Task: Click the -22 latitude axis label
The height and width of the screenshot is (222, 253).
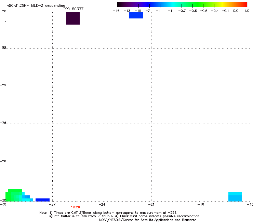Action: pyautogui.click(x=3, y=47)
